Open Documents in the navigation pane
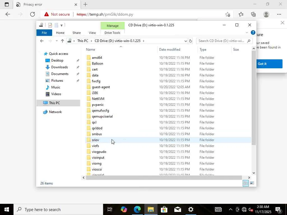 coord(60,74)
